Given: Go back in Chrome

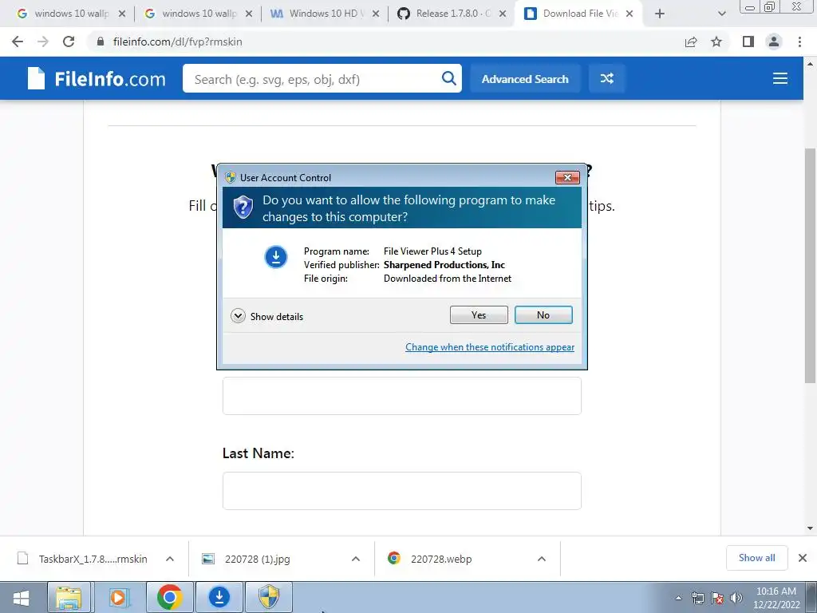Looking at the screenshot, I should 18,42.
